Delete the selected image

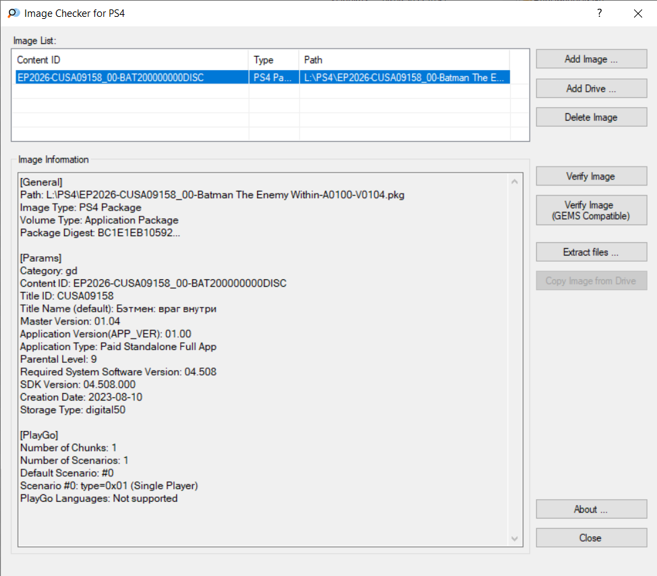pos(591,117)
